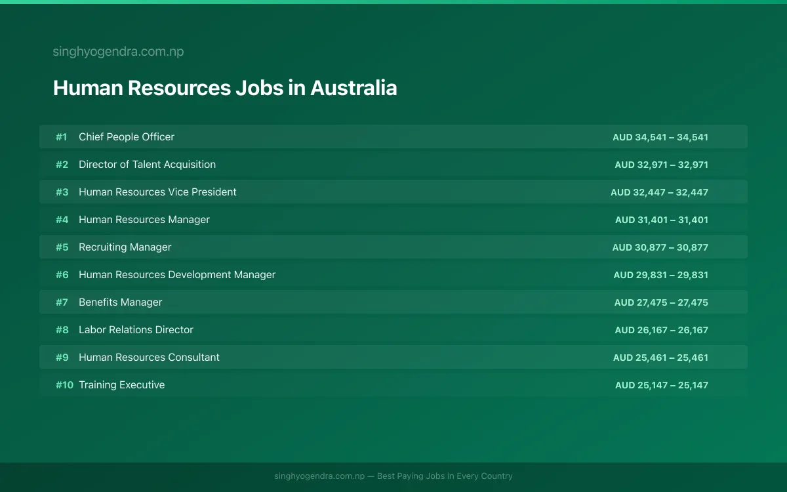Select the Training Executive job title
The width and height of the screenshot is (787, 492).
[x=121, y=385]
